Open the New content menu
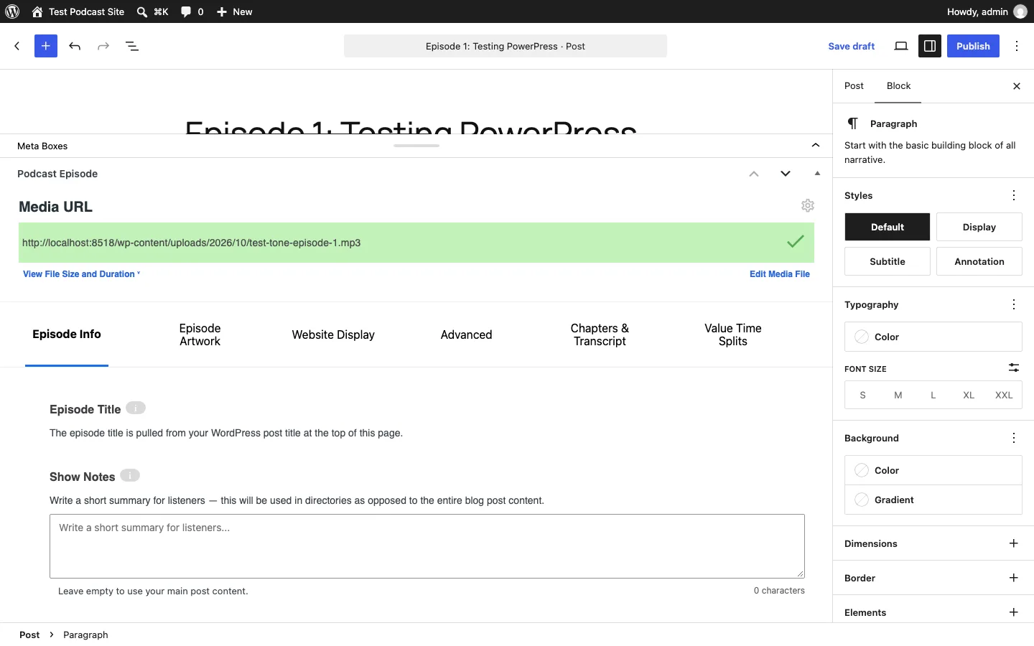The width and height of the screenshot is (1034, 646). click(x=235, y=11)
